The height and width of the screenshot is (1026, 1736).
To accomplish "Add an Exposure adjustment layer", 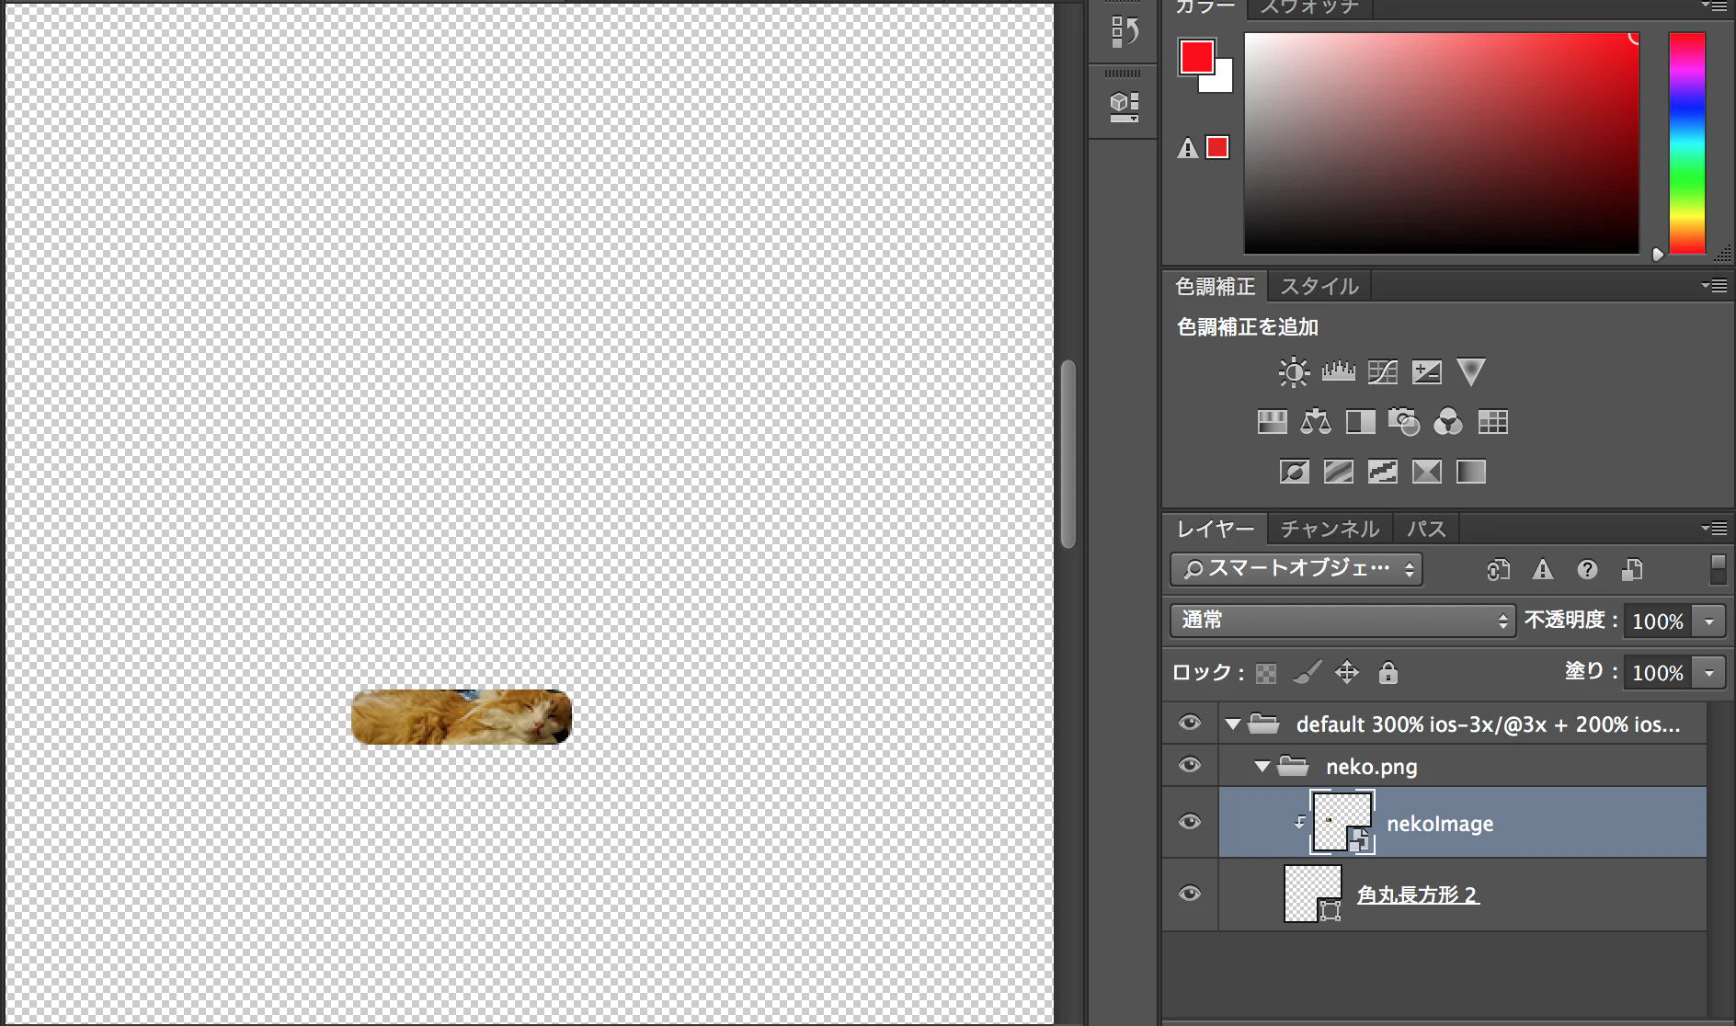I will (x=1426, y=371).
